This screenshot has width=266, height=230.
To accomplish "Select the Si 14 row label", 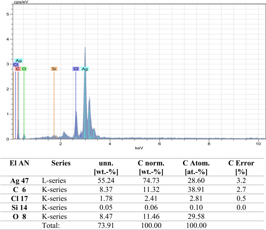I will [x=19, y=208].
